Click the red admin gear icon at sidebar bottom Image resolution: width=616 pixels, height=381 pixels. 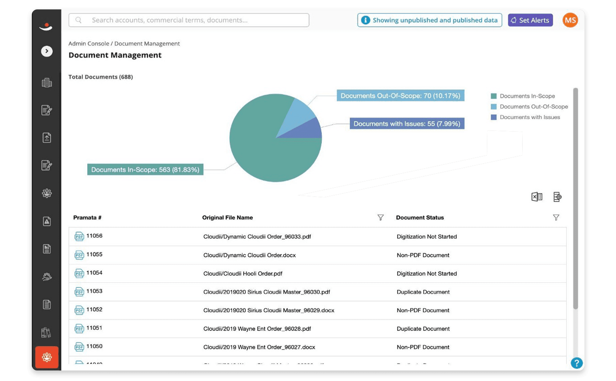(x=47, y=357)
